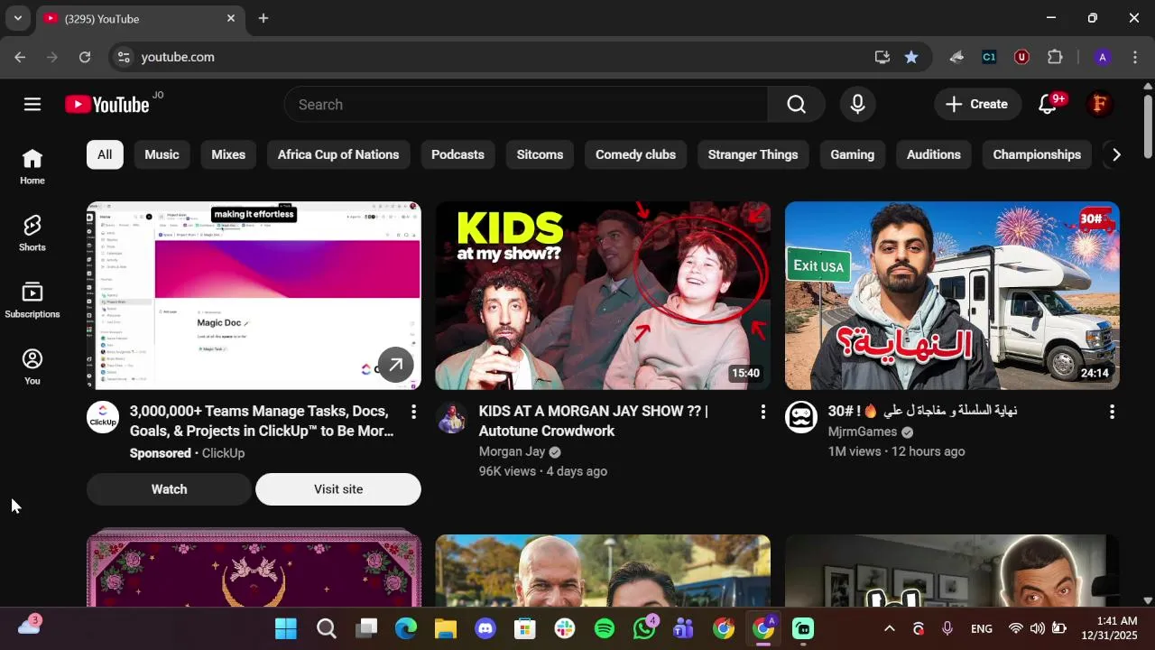Open a new browser tab
1155x650 pixels.
(x=263, y=18)
